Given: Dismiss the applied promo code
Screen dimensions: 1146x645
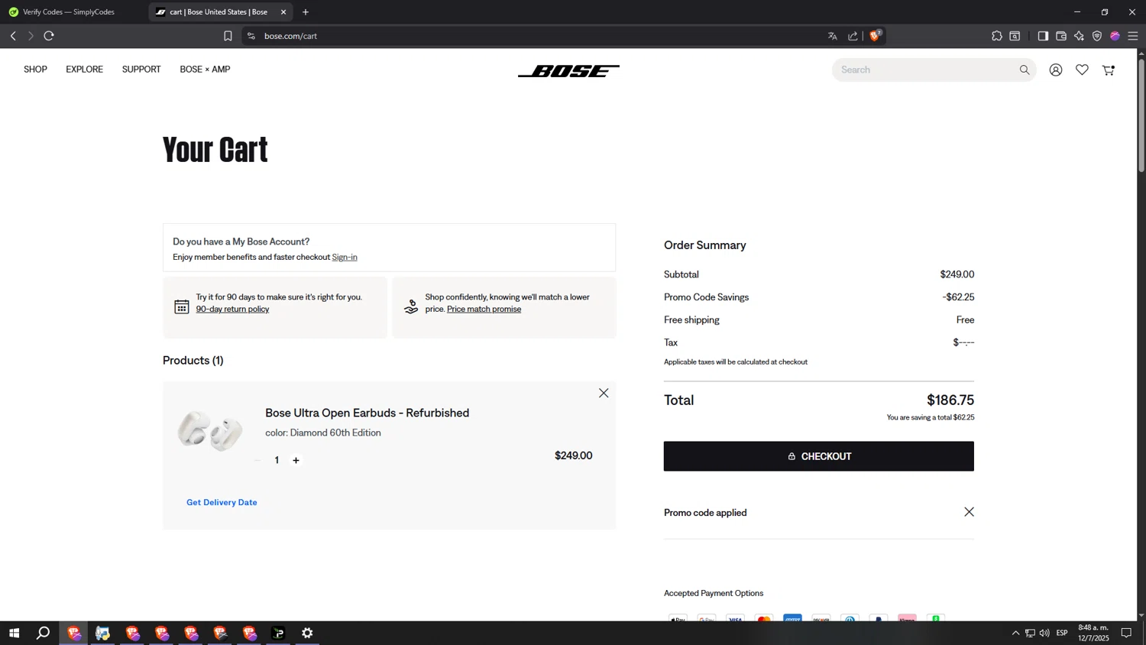Looking at the screenshot, I should (969, 512).
